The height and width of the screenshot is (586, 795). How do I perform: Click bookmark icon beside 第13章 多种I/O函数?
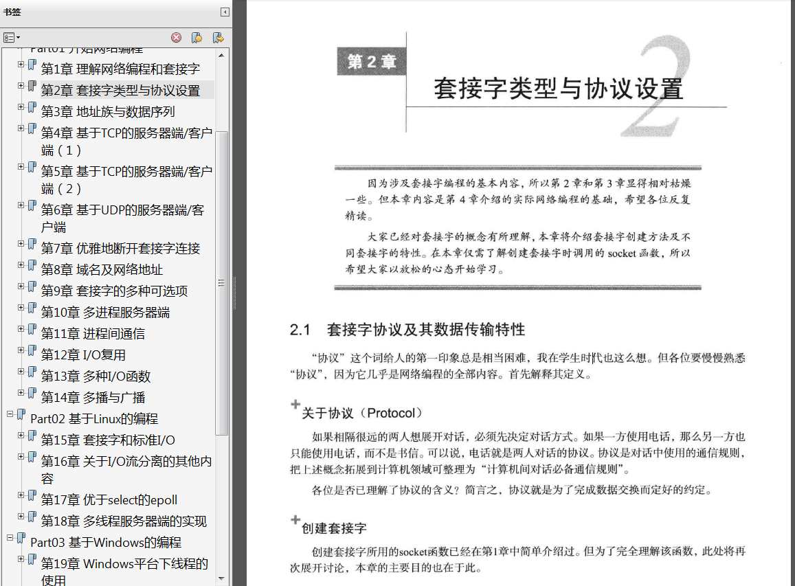click(x=32, y=372)
